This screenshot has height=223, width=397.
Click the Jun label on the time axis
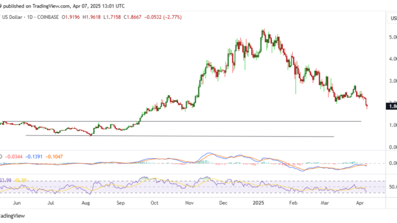click(16, 203)
